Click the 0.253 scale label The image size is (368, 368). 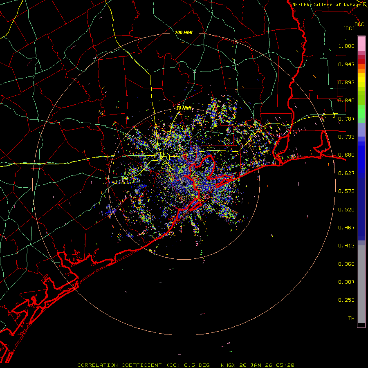346,300
